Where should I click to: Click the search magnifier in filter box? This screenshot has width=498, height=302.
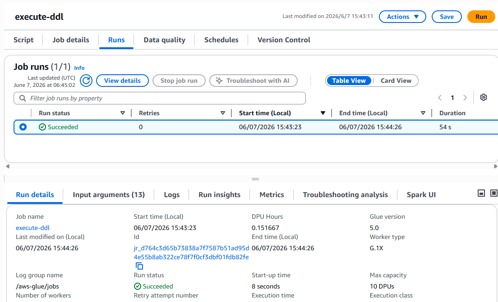pos(23,98)
